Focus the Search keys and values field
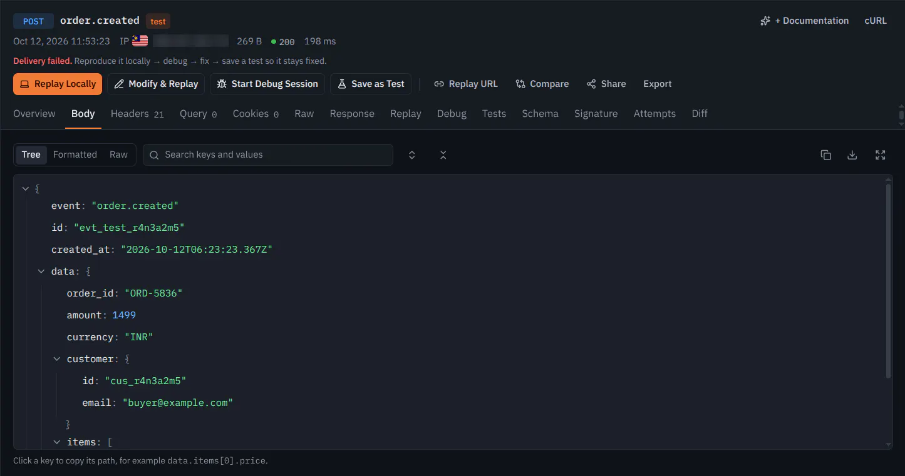905x476 pixels. 268,154
